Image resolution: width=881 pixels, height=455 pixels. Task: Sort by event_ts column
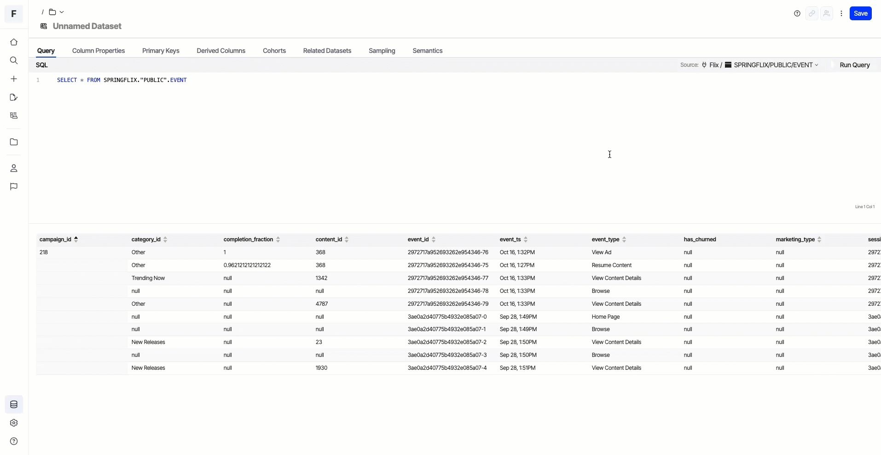[526, 239]
